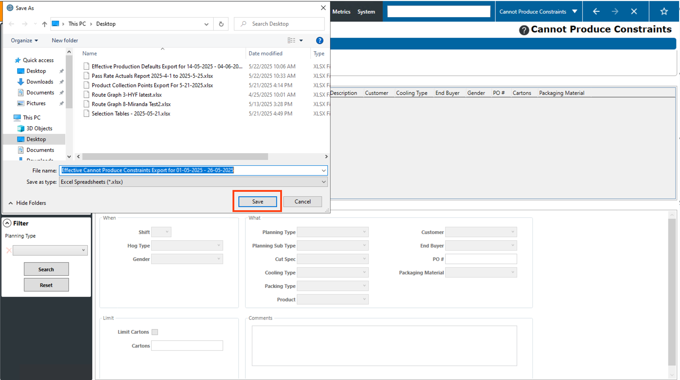
Task: Collapse the Filter panel circle arrow
Action: (x=7, y=223)
